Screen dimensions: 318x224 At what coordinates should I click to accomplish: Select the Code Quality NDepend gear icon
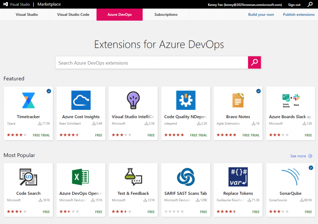(x=186, y=100)
